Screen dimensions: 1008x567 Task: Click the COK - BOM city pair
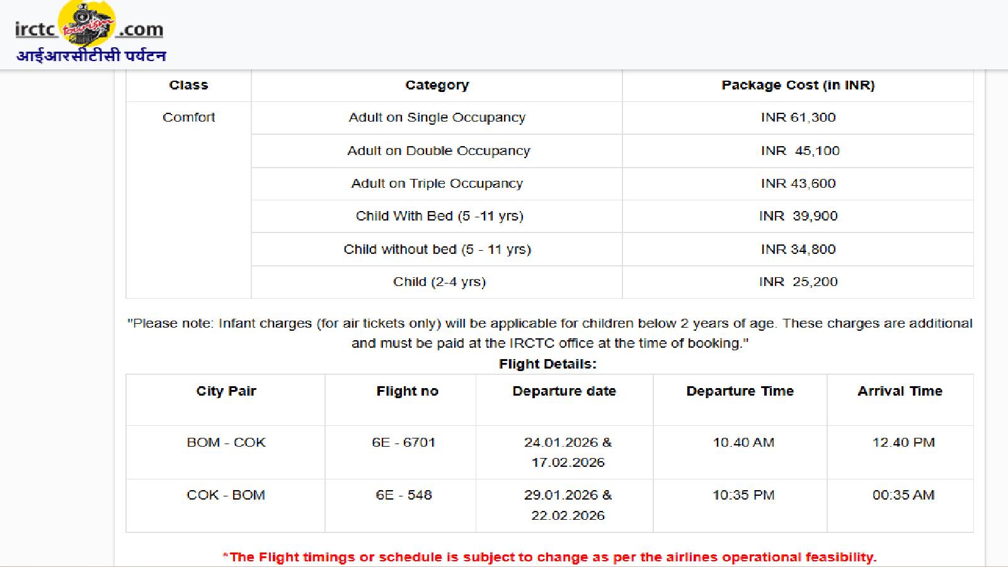click(x=226, y=495)
